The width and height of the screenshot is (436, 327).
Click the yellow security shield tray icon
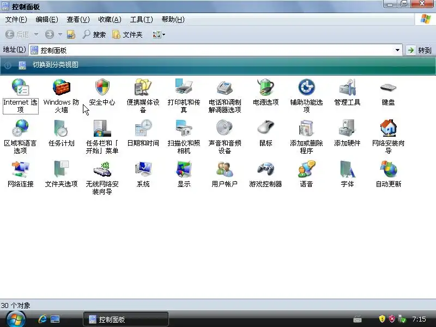pos(382,319)
